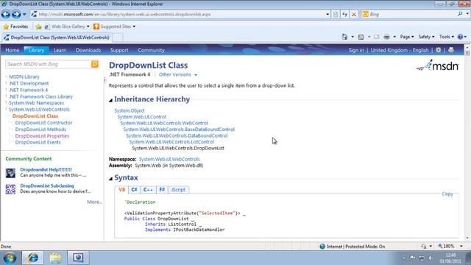Open the Community navigation item
This screenshot has width=471, height=265.
151,50
